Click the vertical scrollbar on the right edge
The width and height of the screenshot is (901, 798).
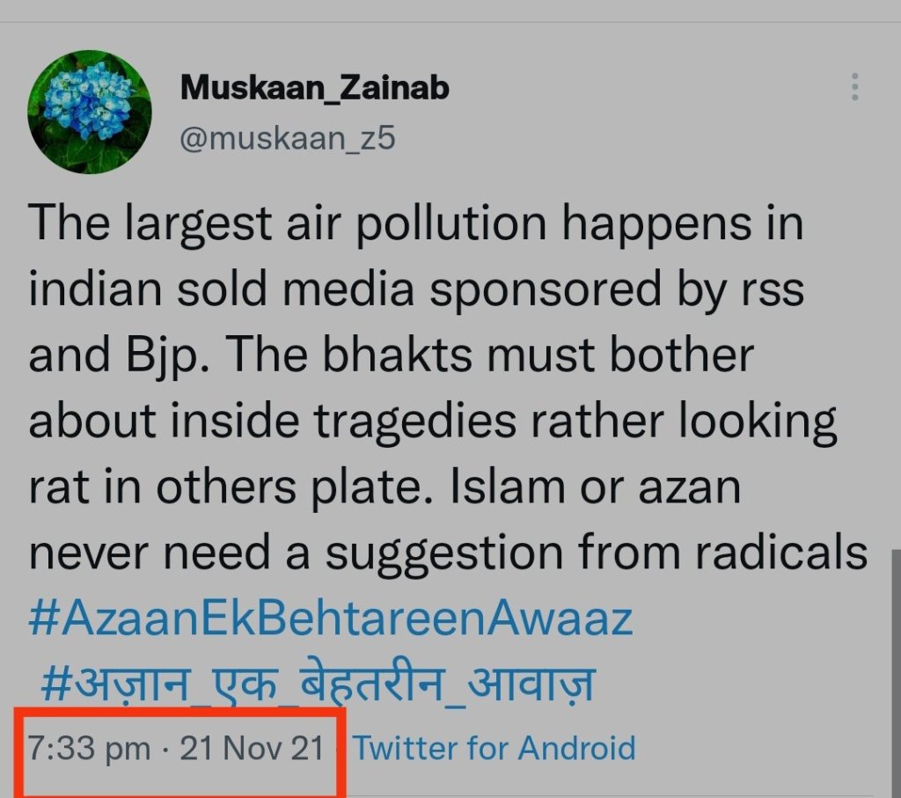tap(893, 669)
